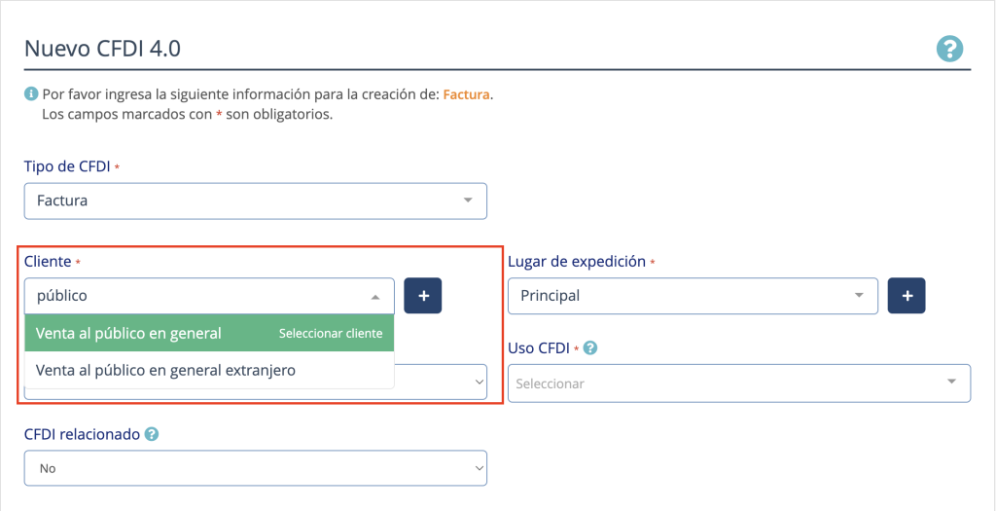Select "Venta al público en general extranjero"
The image size is (996, 511).
[x=165, y=370]
